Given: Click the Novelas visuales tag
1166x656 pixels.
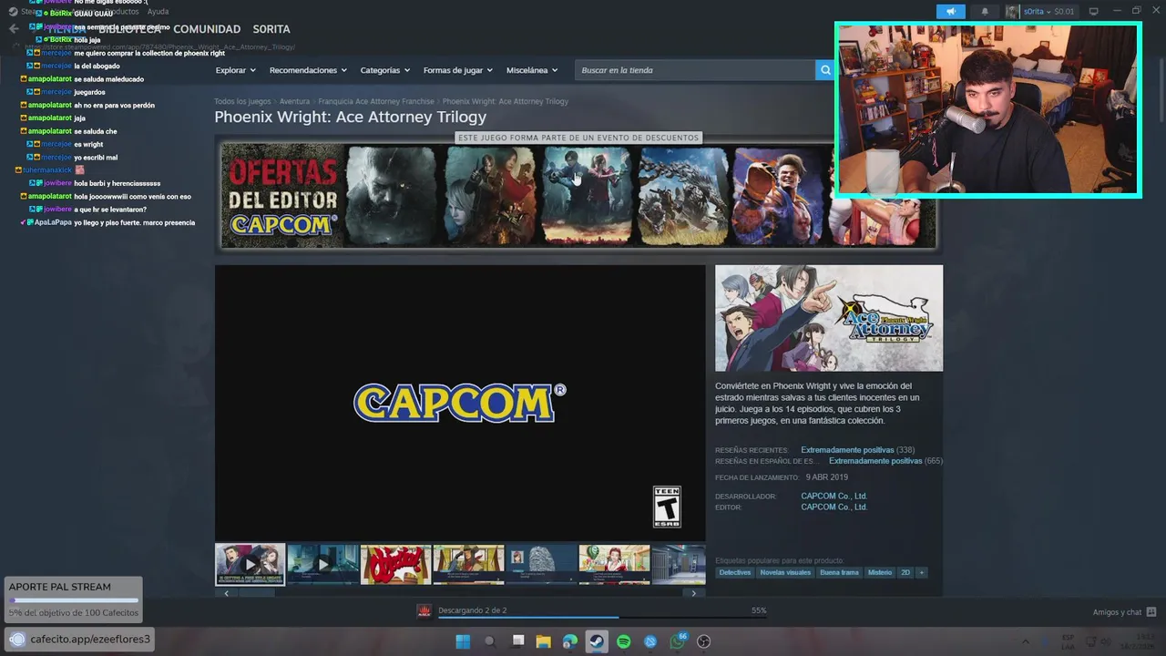Looking at the screenshot, I should click(785, 572).
